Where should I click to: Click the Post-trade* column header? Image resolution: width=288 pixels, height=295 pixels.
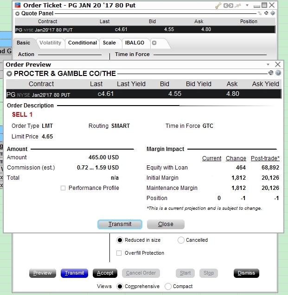(265, 158)
